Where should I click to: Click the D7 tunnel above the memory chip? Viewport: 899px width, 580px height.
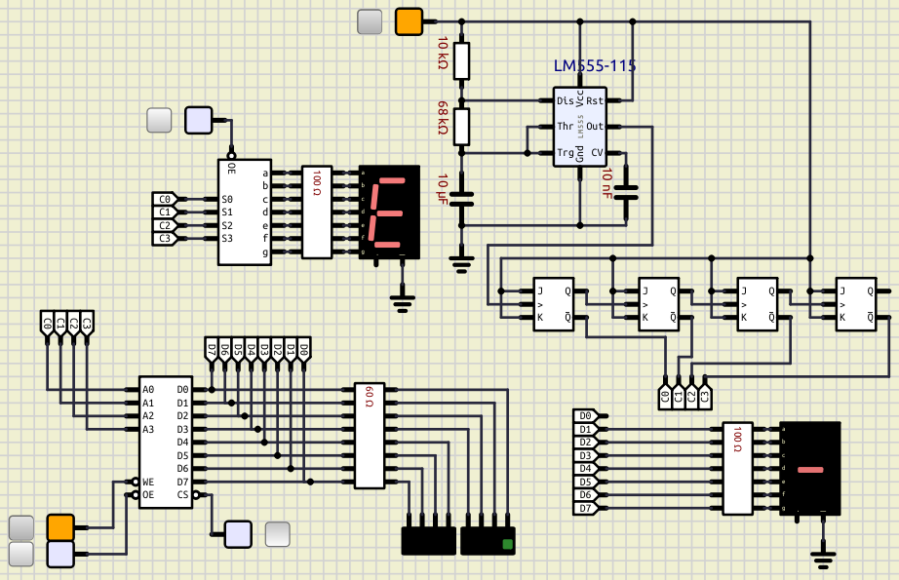pyautogui.click(x=212, y=350)
